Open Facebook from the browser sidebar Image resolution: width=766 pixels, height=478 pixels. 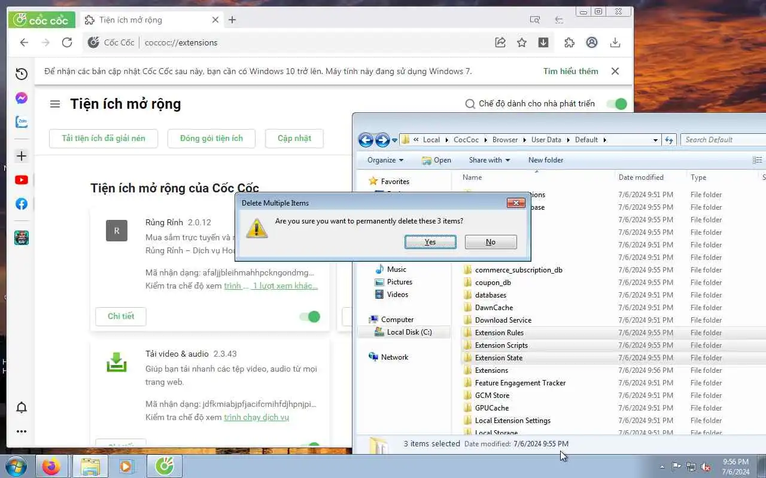(22, 204)
